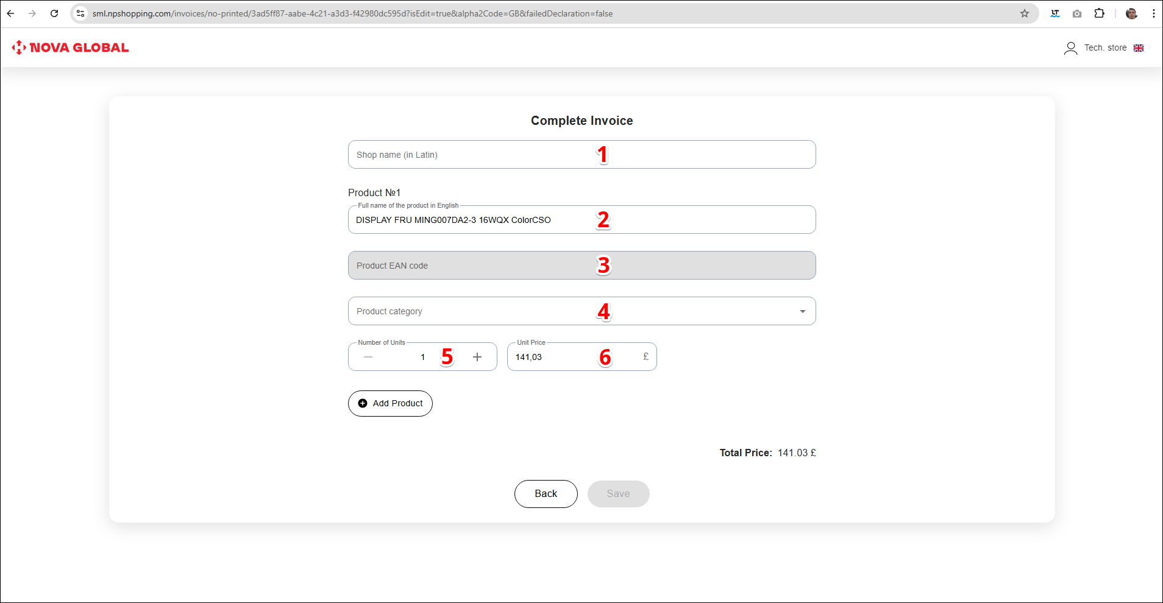Click the UK flag language icon

(1139, 48)
